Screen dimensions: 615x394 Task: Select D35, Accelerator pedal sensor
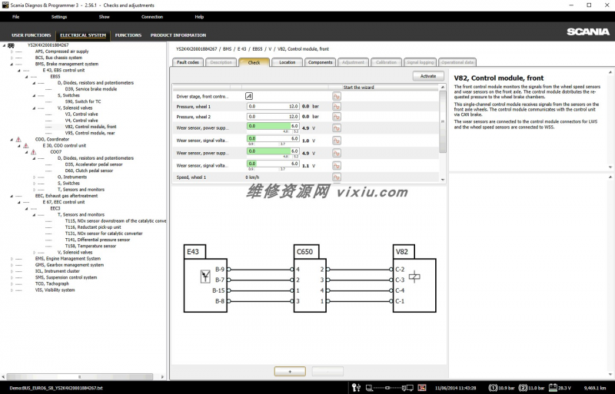click(x=94, y=164)
